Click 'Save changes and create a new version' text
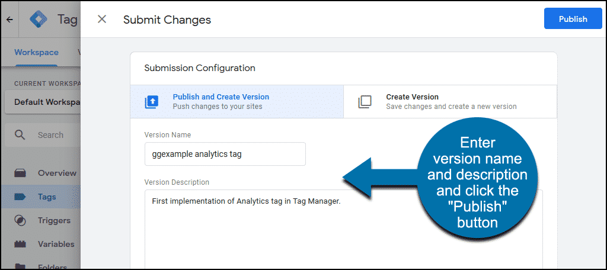This screenshot has width=607, height=270. pos(451,107)
